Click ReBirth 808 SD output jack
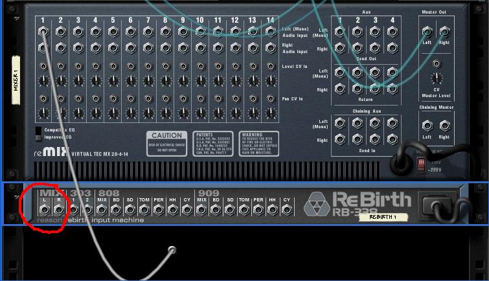489x281 pixels. (130, 210)
